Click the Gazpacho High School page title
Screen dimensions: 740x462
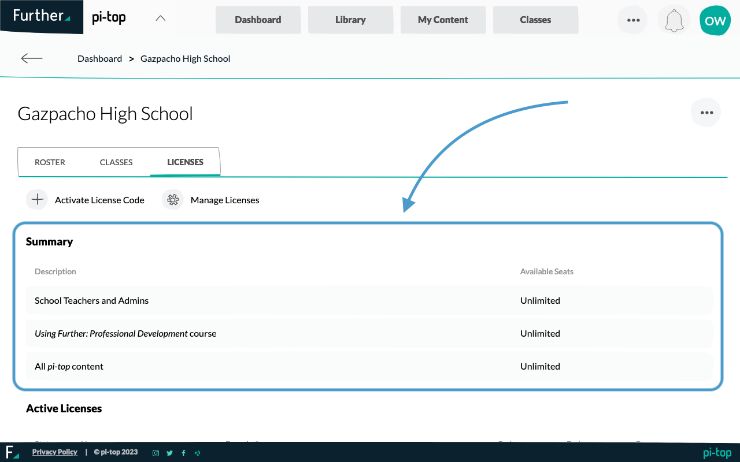(105, 113)
